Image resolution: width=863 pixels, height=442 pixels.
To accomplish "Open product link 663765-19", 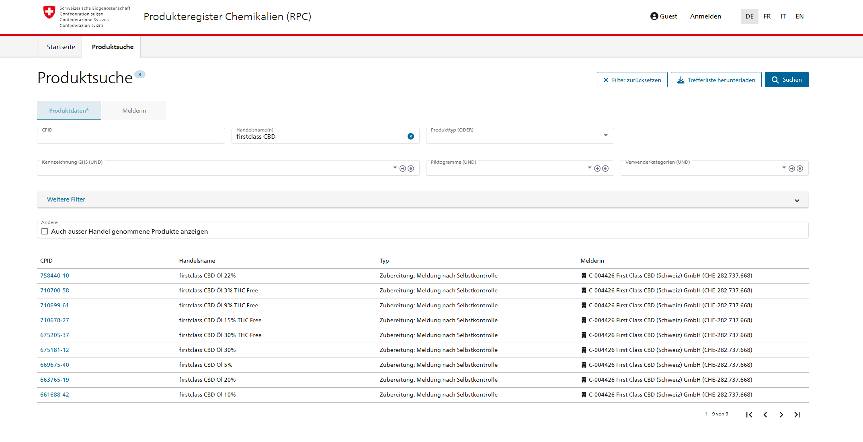I will click(x=55, y=380).
